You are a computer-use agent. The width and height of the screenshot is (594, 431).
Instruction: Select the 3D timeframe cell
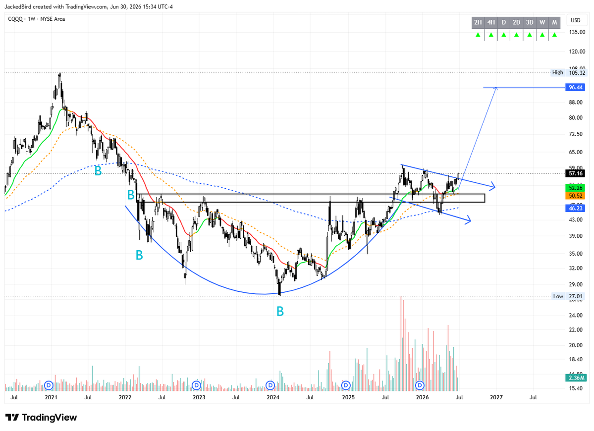[x=530, y=22]
